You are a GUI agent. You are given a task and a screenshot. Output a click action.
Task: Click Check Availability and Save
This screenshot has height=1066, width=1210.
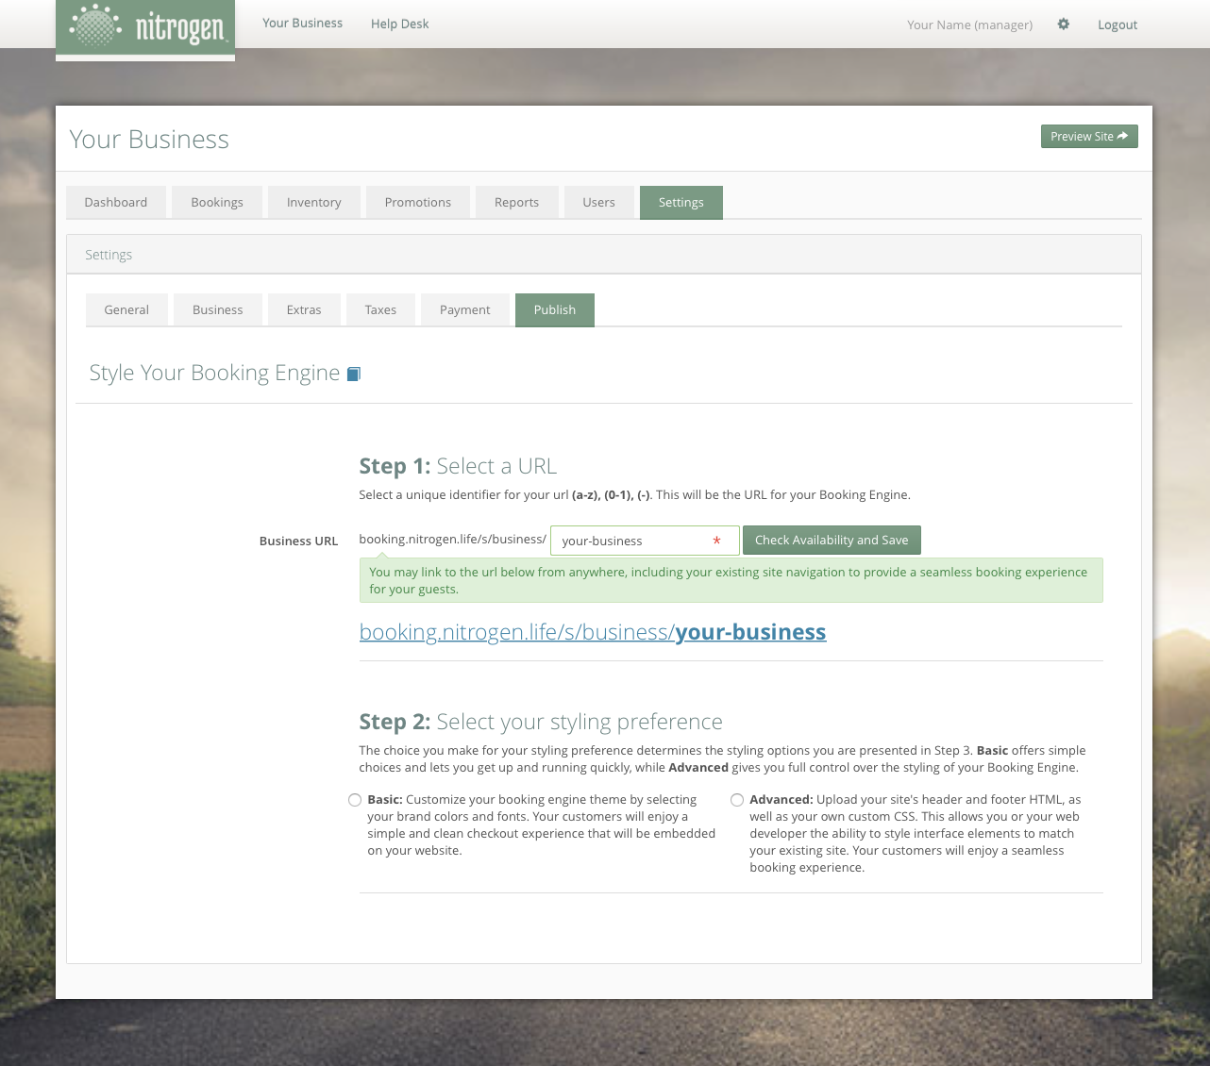pyautogui.click(x=831, y=541)
